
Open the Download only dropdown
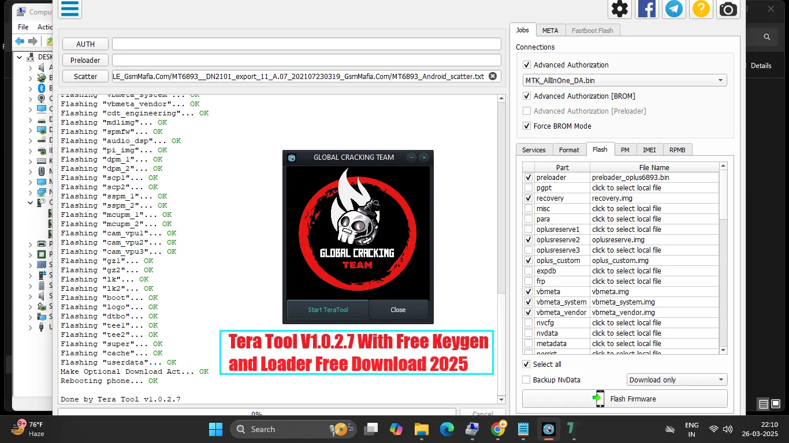pos(677,380)
